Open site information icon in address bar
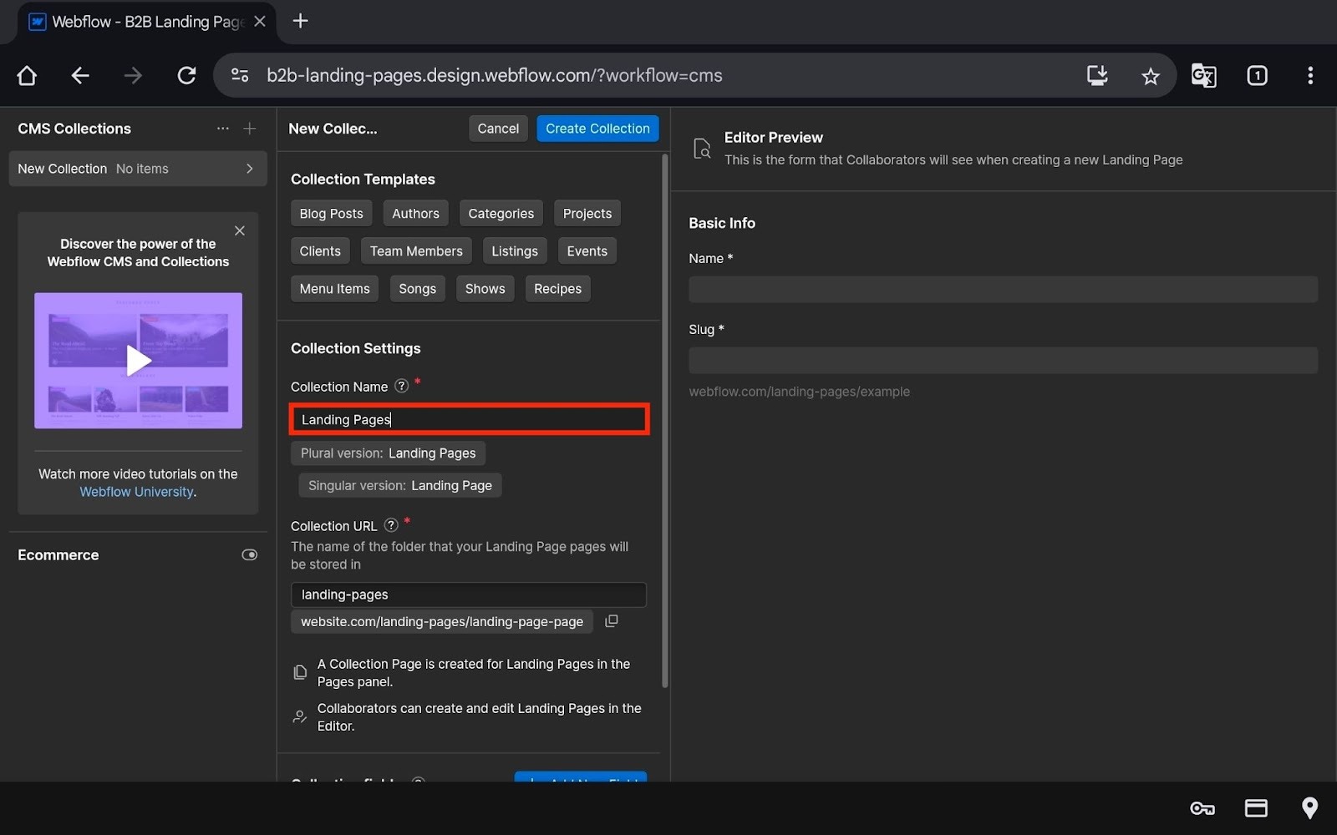Image resolution: width=1337 pixels, height=835 pixels. tap(240, 76)
